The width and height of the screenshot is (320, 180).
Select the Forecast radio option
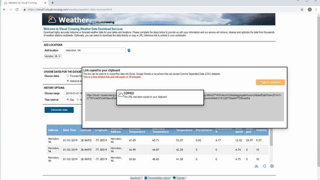tap(68, 76)
